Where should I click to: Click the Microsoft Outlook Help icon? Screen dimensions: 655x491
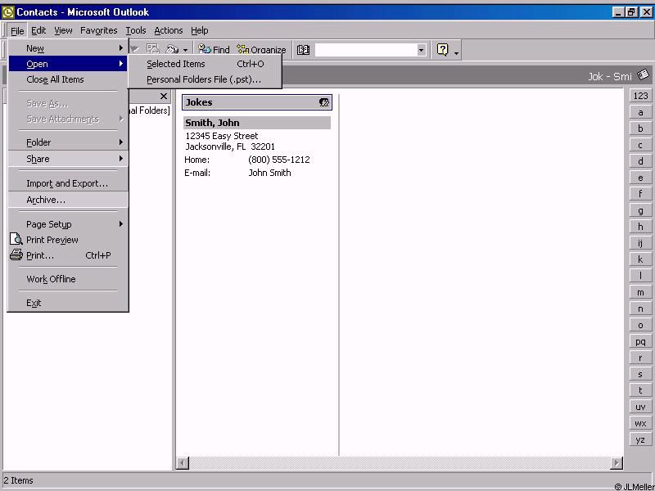click(x=442, y=50)
